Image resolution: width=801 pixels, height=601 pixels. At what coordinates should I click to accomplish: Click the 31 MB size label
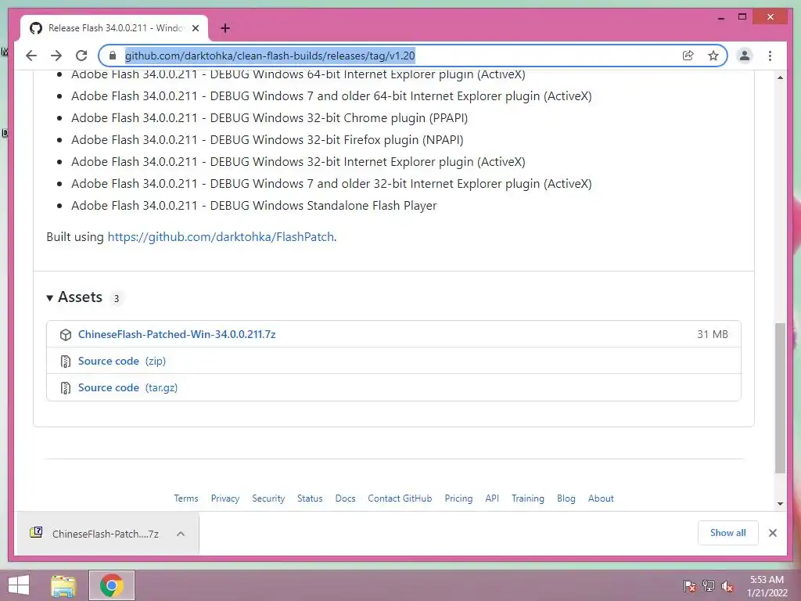tap(713, 334)
